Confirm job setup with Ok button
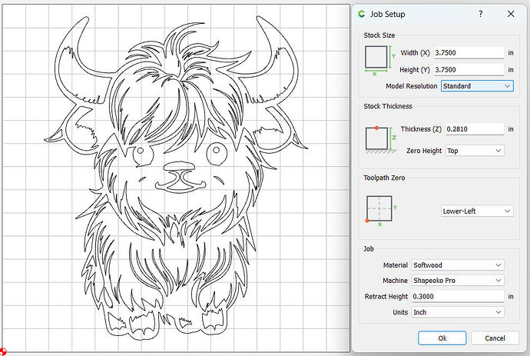Viewport: 530px width, 356px height. (x=442, y=338)
